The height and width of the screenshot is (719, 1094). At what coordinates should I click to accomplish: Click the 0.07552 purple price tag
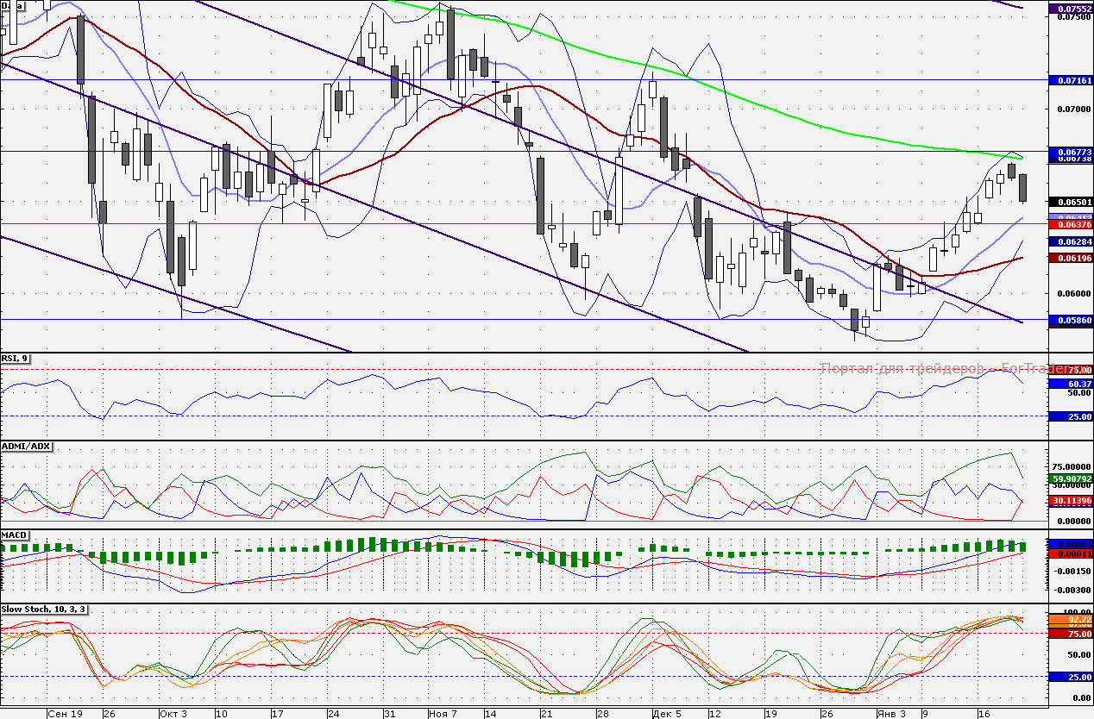1069,8
